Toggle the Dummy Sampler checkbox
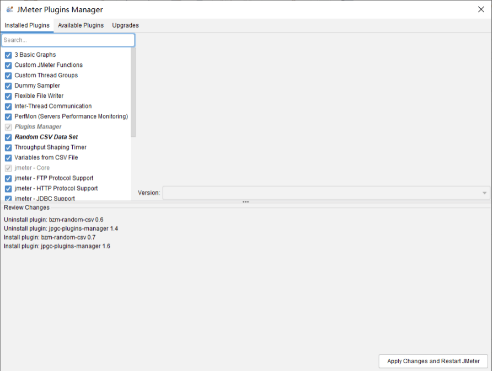 [x=8, y=86]
